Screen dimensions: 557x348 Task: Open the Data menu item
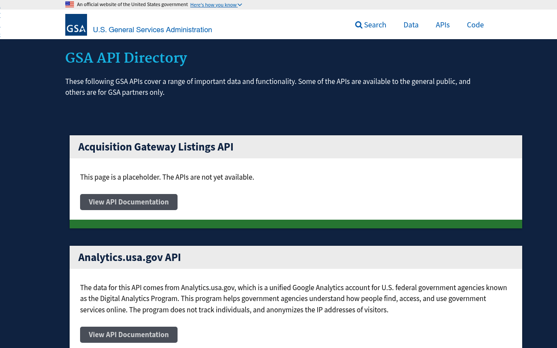click(411, 25)
